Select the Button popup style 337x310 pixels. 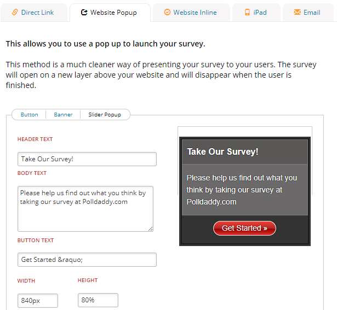29,115
